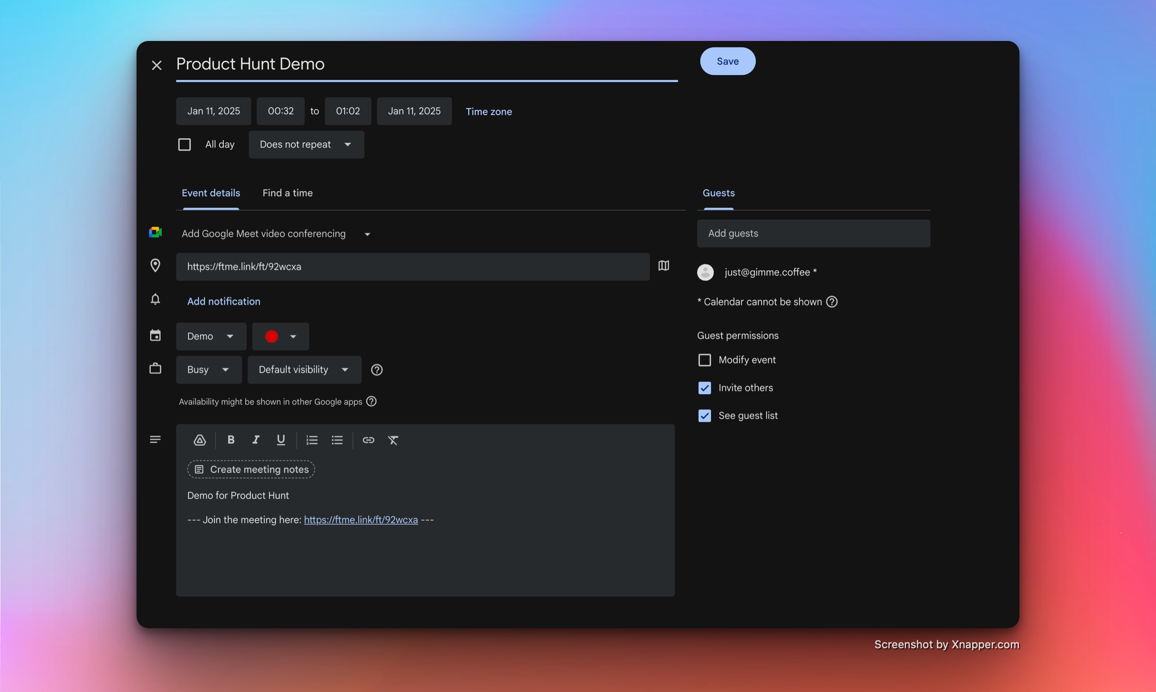Remove formatting from description text
The width and height of the screenshot is (1156, 692).
click(x=393, y=440)
